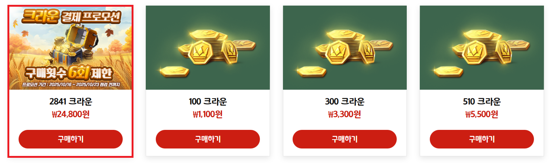Purchase the 510 크라운 pack

pyautogui.click(x=481, y=139)
